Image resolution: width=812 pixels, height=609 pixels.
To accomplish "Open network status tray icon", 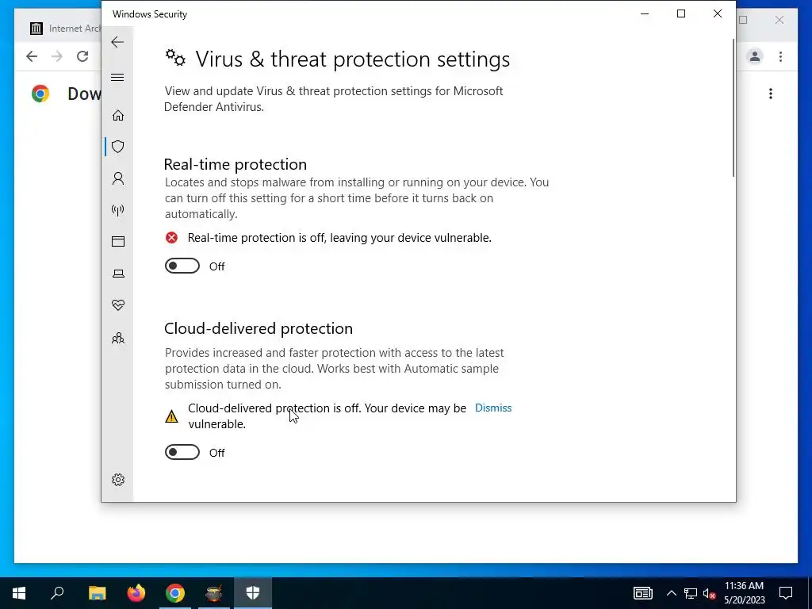I will 691,593.
